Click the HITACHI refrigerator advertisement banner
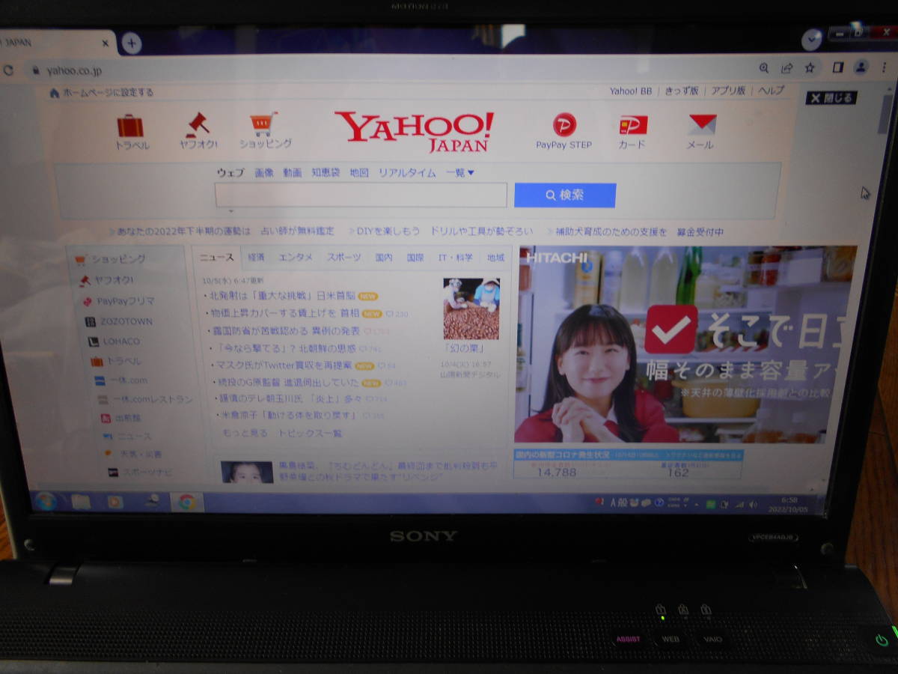This screenshot has height=674, width=898. click(x=685, y=344)
